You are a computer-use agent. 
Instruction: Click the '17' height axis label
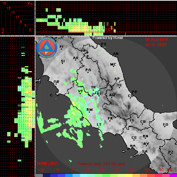(4, 4)
